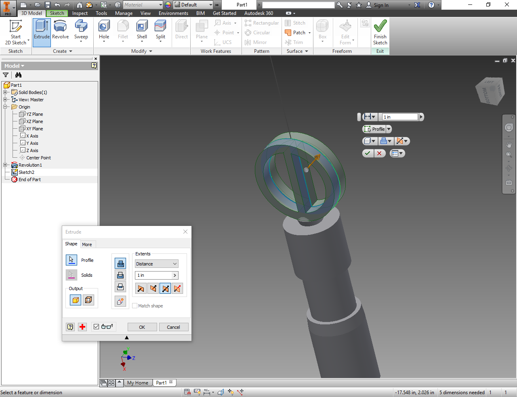Select Symmetric direction button
This screenshot has height=397, width=517.
[165, 288]
